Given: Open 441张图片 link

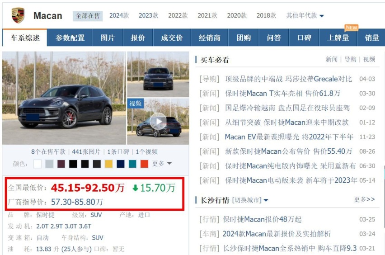Looking at the screenshot, I should pos(86,152).
